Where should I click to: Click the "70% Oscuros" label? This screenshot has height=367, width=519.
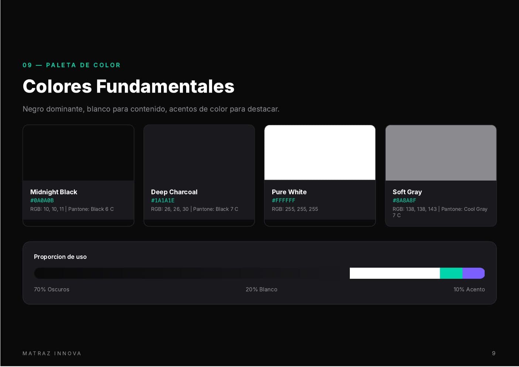[x=52, y=289]
